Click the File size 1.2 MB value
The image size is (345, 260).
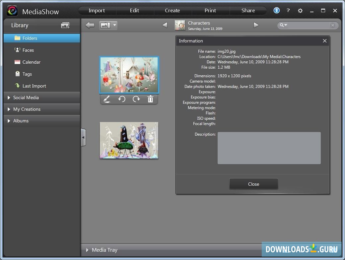[224, 67]
